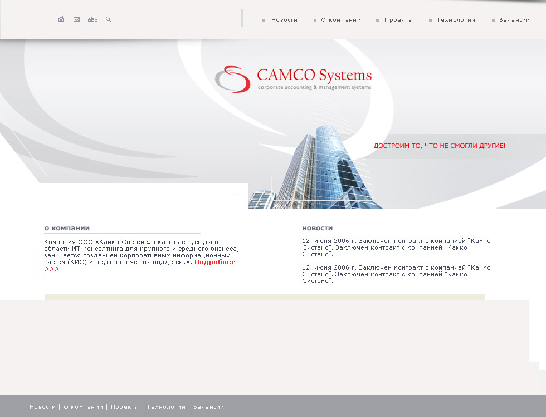Click the magnifier search icon
Screen dimensions: 546x417
[109, 19]
